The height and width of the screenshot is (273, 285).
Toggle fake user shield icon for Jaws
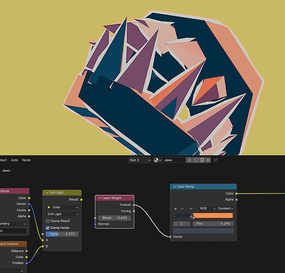196,160
